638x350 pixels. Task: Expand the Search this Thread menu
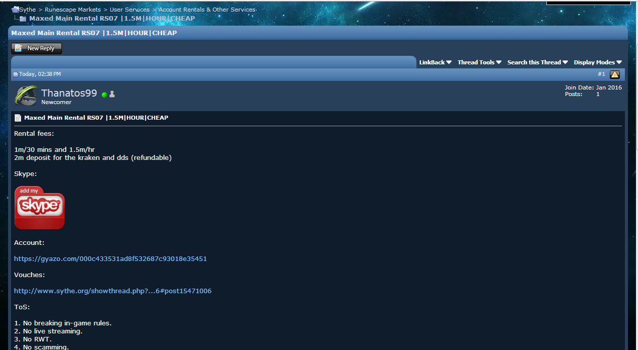tap(538, 62)
